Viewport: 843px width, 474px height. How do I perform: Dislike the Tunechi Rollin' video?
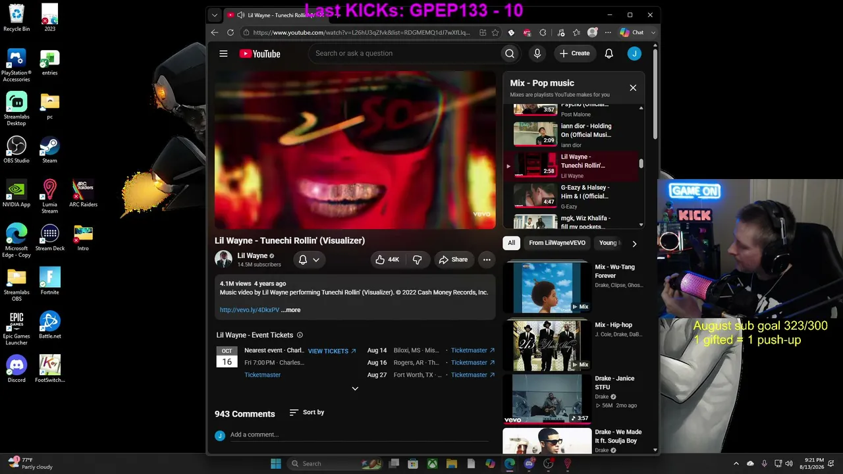(417, 259)
